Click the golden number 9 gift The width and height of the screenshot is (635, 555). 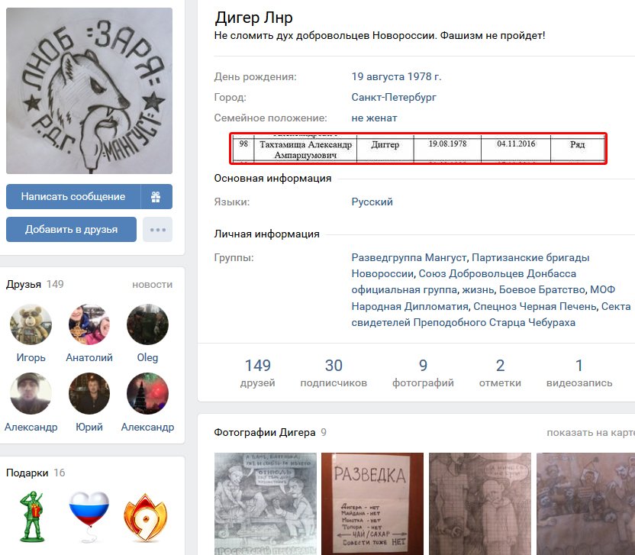pos(146,518)
